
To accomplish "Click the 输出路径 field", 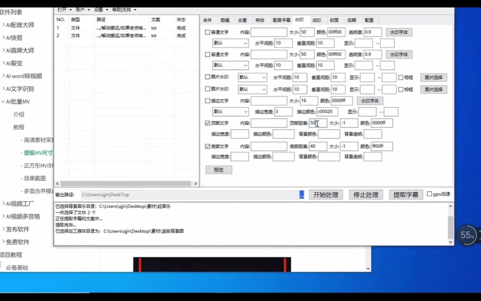I will (190, 195).
